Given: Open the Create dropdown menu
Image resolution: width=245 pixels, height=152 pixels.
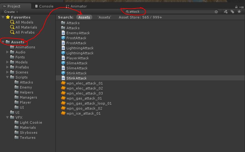Looking at the screenshot, I should pos(11,12).
